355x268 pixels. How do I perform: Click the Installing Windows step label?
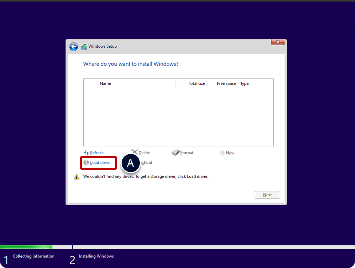point(96,256)
